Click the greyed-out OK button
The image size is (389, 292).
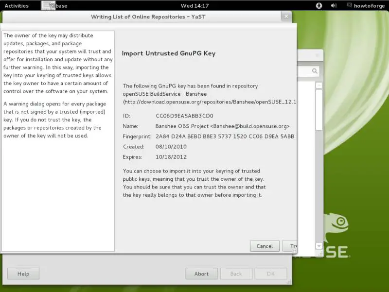point(270,274)
